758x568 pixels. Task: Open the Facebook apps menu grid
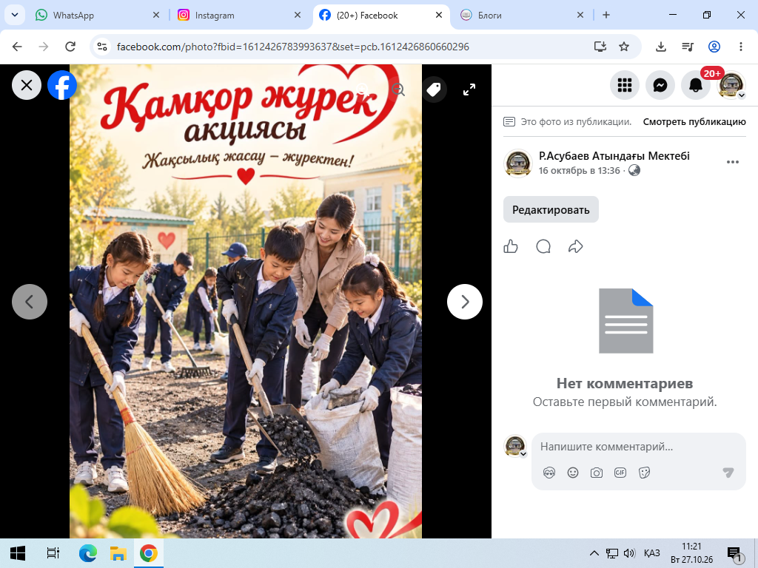point(625,86)
